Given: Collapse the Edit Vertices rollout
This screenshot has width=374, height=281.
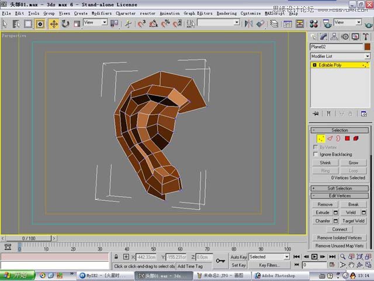Looking at the screenshot, I should point(340,196).
